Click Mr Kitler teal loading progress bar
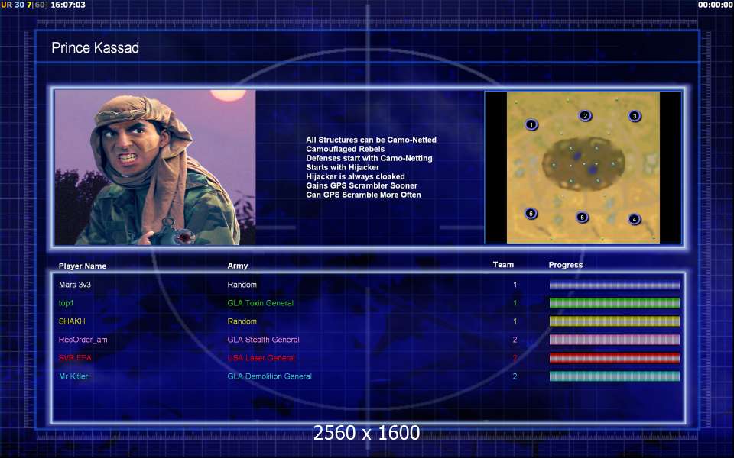 [x=614, y=376]
